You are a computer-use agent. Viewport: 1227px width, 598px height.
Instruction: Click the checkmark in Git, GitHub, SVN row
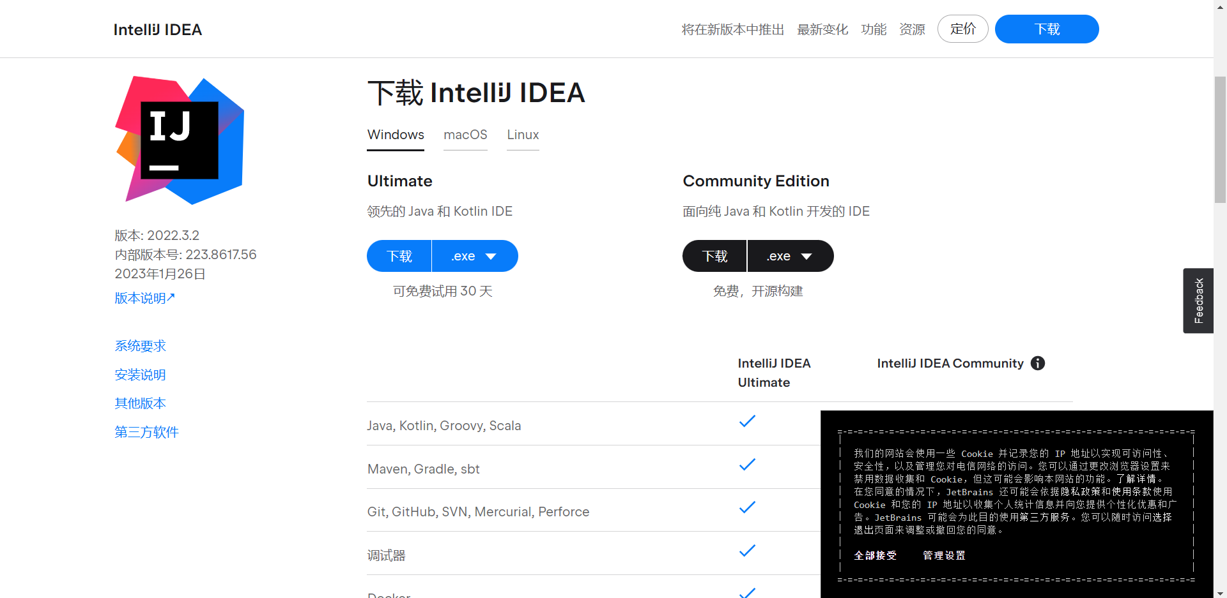coord(747,507)
